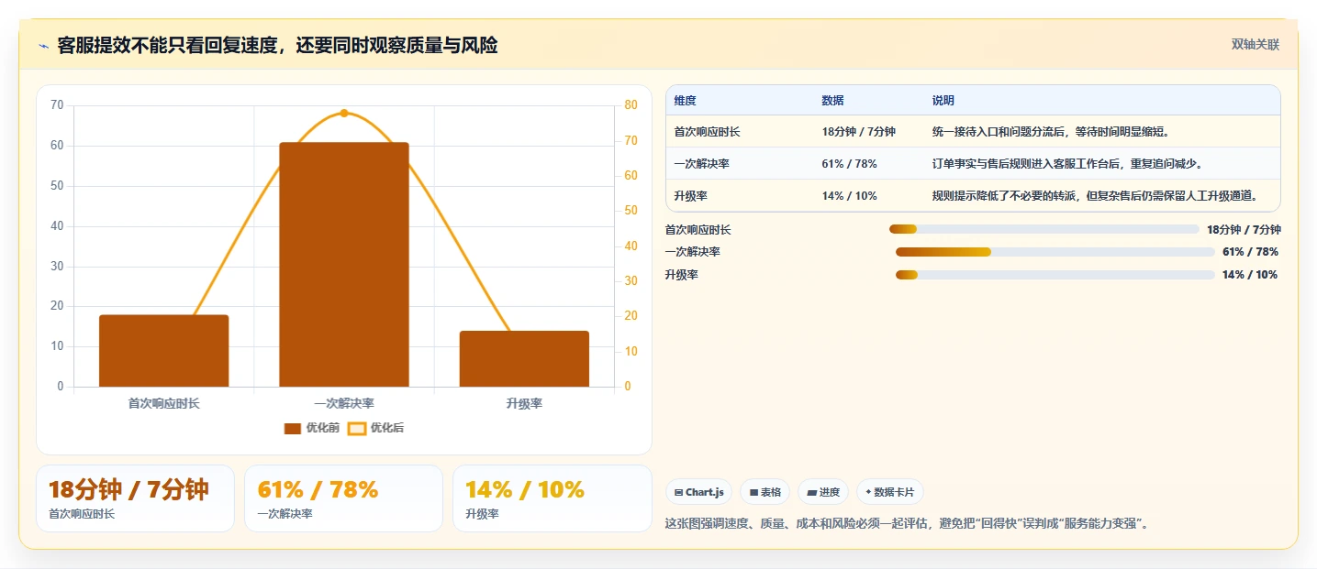Click x-axis label 首次响应时长
The image size is (1317, 569).
coord(164,403)
